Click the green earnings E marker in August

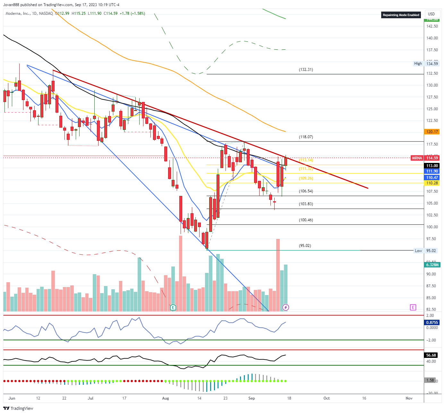(173, 308)
